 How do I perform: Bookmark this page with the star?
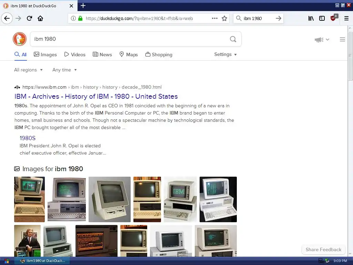(x=224, y=18)
